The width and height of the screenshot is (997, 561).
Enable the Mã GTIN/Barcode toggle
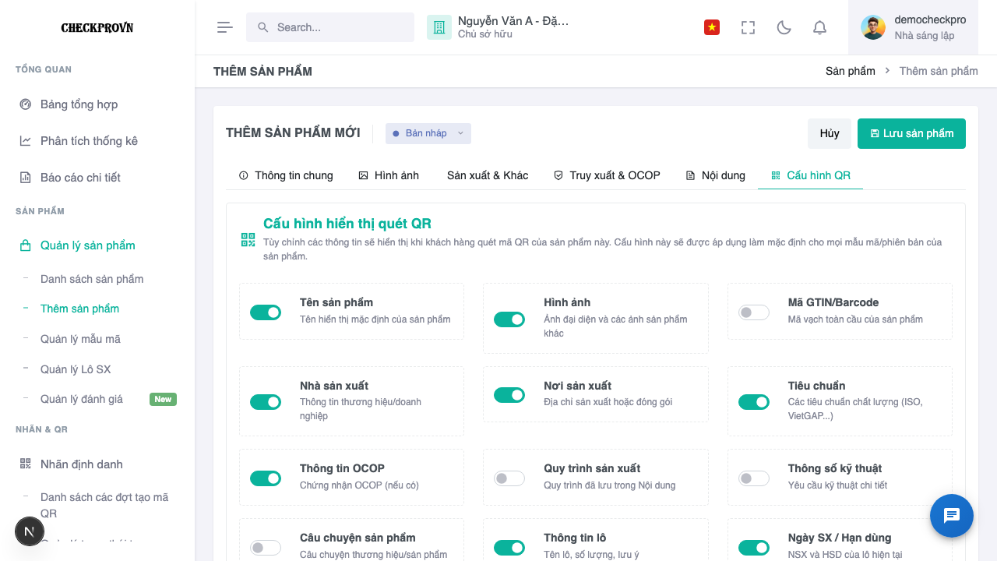coord(754,312)
